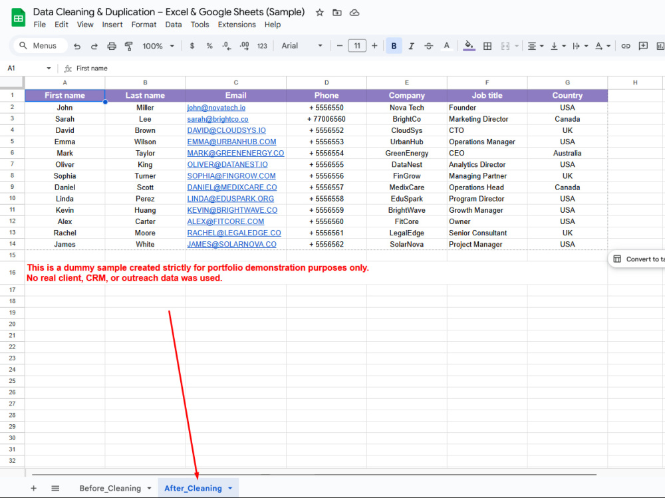
Task: Add a new sheet with plus
Action: click(x=33, y=488)
